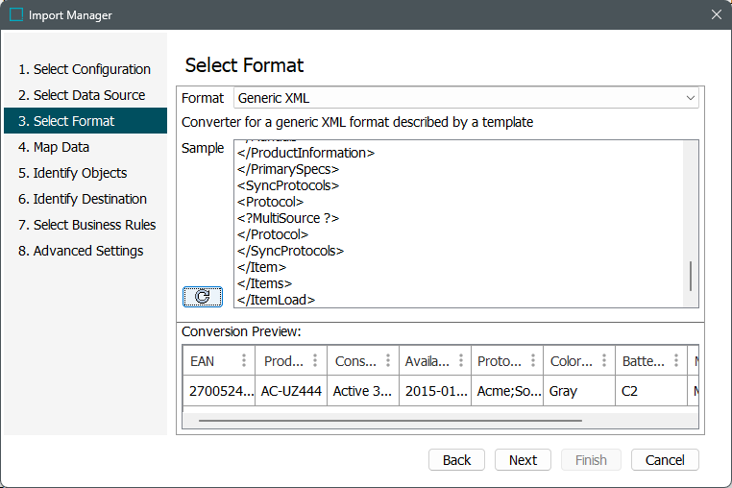Open the EAN column options menu

244,361
